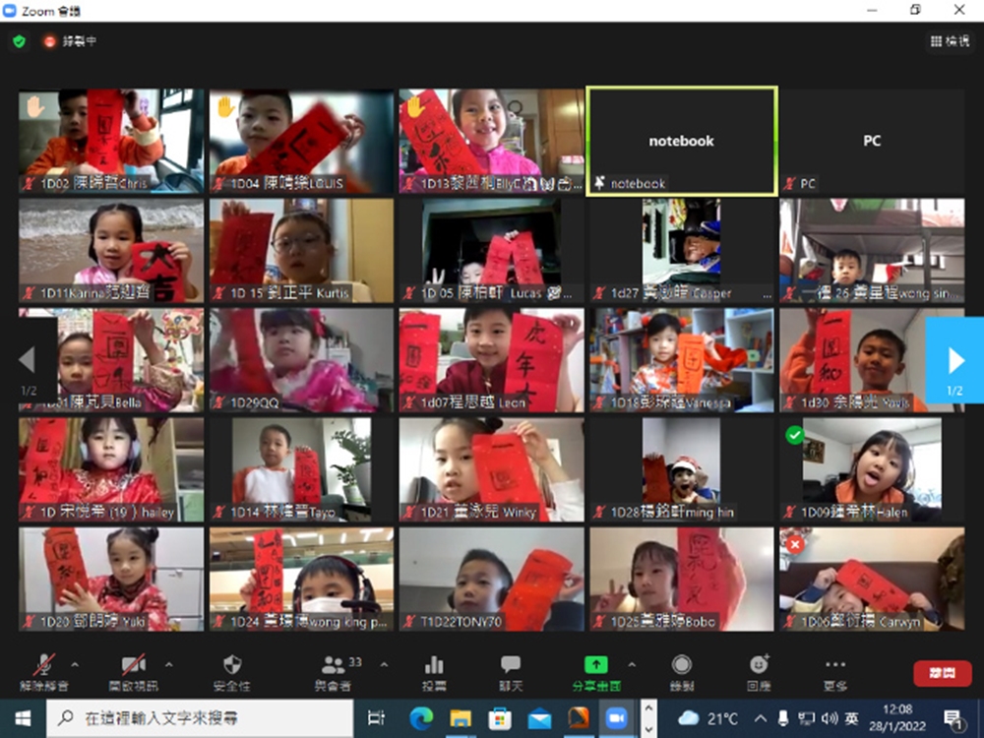Open the Security shield menu
Screen dimensions: 984x738
click(232, 671)
